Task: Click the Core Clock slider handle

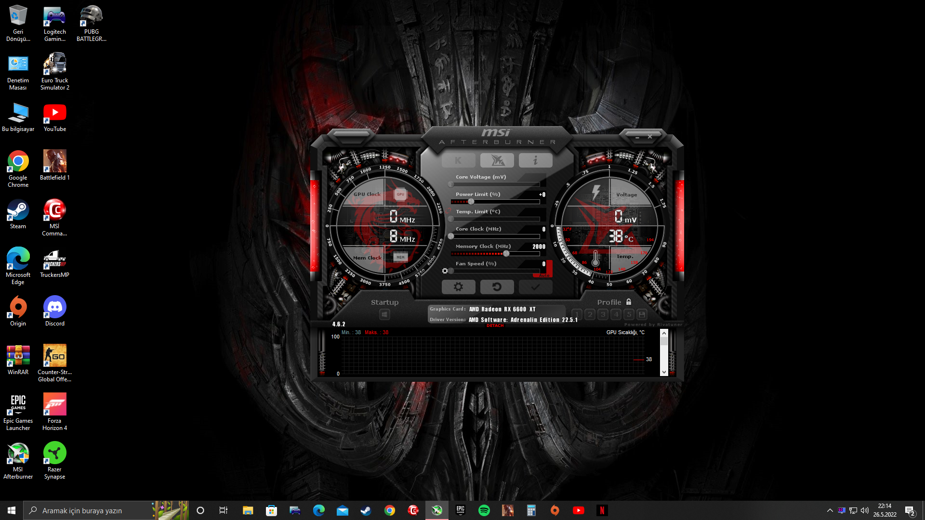Action: pos(451,236)
